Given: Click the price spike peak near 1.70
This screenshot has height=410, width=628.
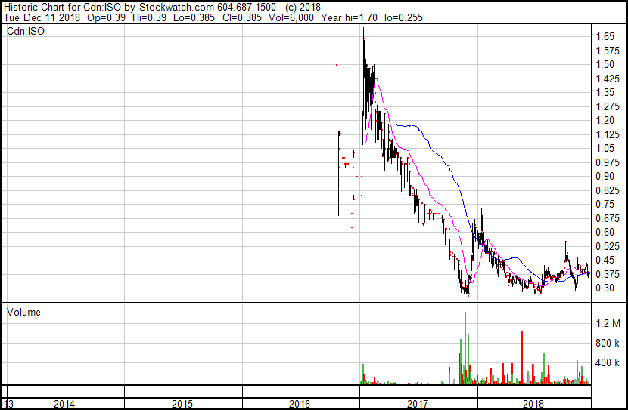Looking at the screenshot, I should click(364, 28).
